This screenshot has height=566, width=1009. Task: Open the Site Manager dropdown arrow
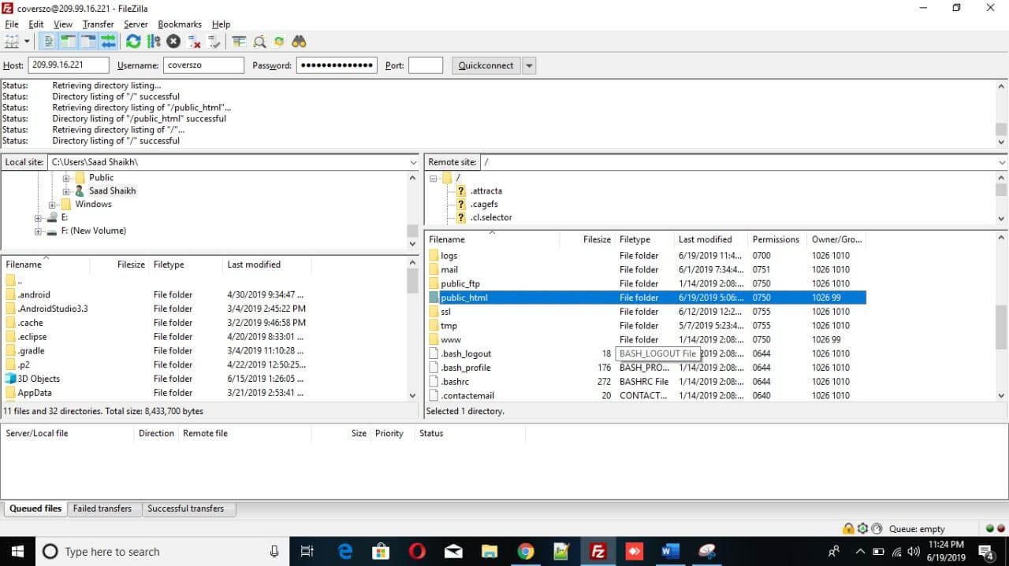tap(27, 41)
